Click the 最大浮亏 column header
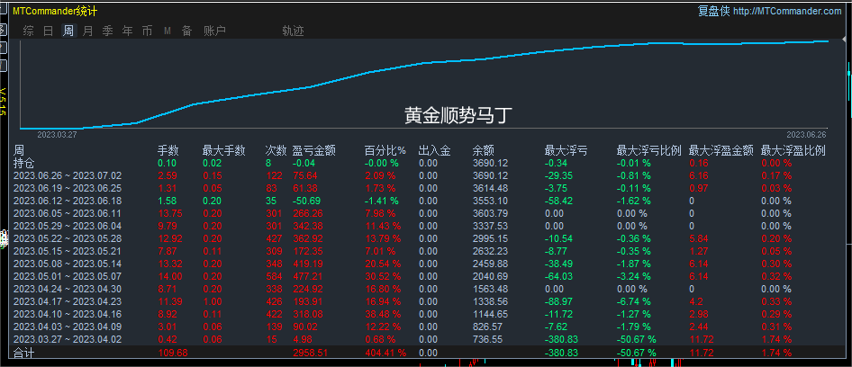The height and width of the screenshot is (367, 852). tap(566, 150)
